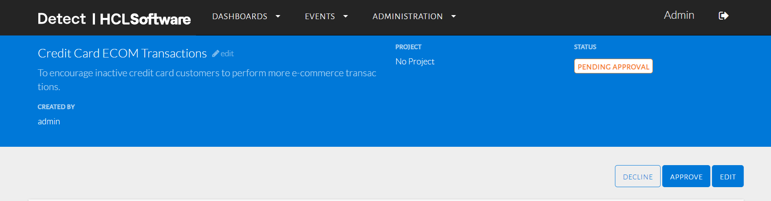Click the HCLSoftware logo

145,19
